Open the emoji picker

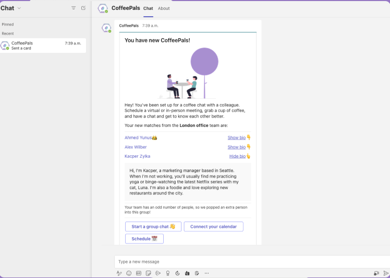point(129,273)
